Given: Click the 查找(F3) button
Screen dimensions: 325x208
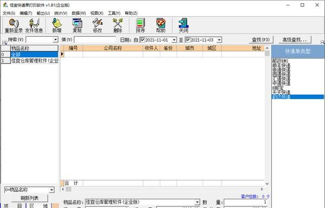Looking at the screenshot, I should coord(261,40).
